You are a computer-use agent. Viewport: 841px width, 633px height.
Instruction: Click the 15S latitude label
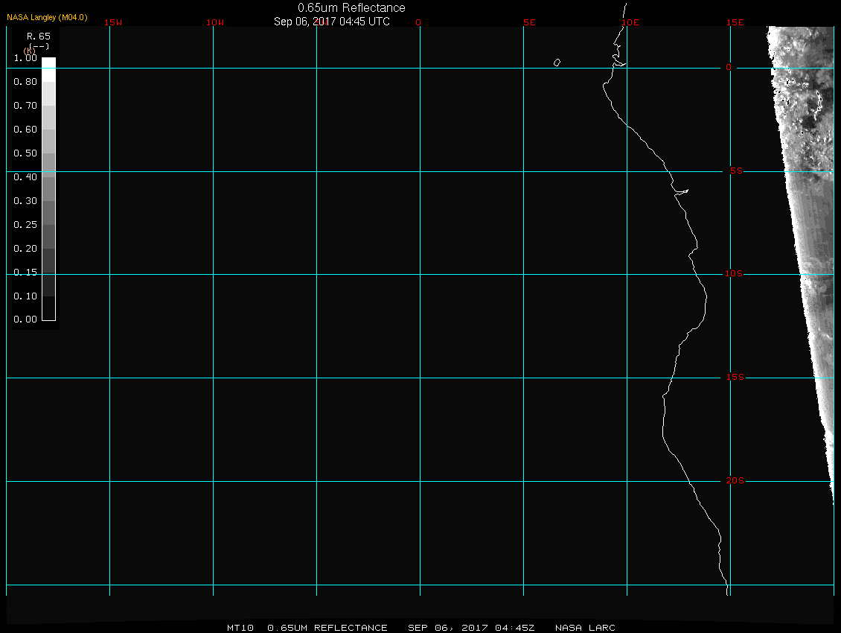(735, 378)
